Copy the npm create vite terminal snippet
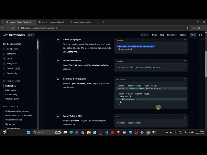This screenshot has width=207, height=155. coord(185,40)
